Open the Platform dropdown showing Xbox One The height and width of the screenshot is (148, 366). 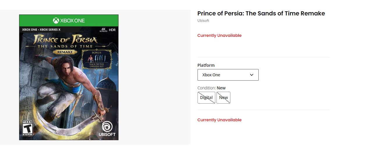click(x=228, y=75)
